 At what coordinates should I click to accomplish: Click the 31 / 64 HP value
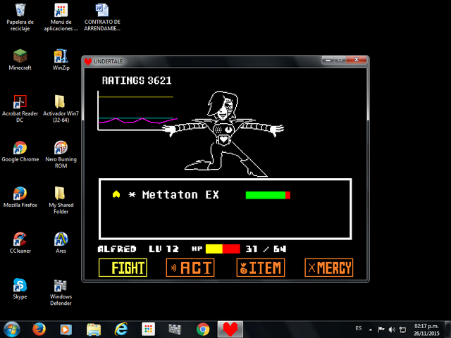point(266,249)
